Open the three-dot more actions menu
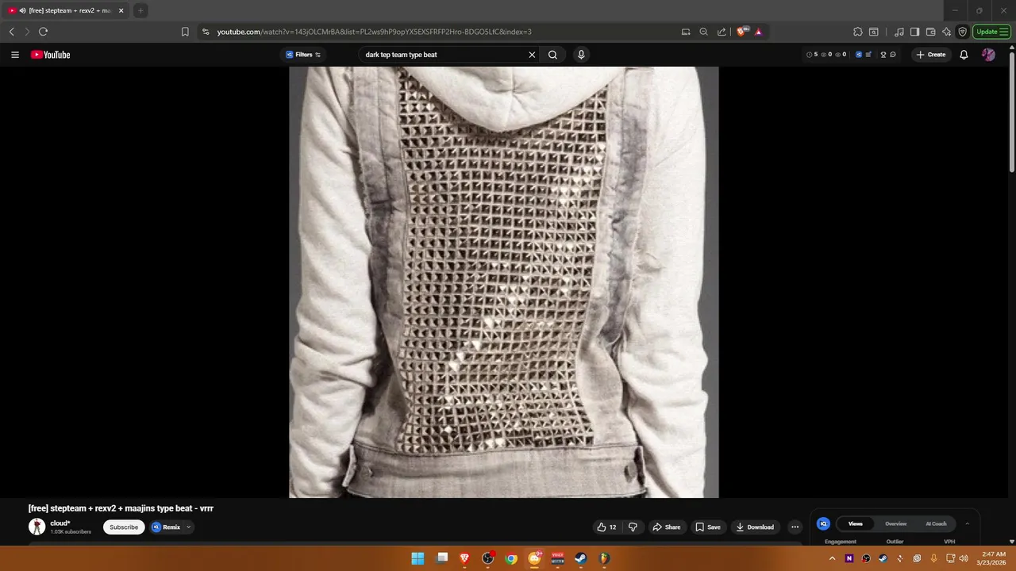The image size is (1016, 571). pyautogui.click(x=795, y=527)
